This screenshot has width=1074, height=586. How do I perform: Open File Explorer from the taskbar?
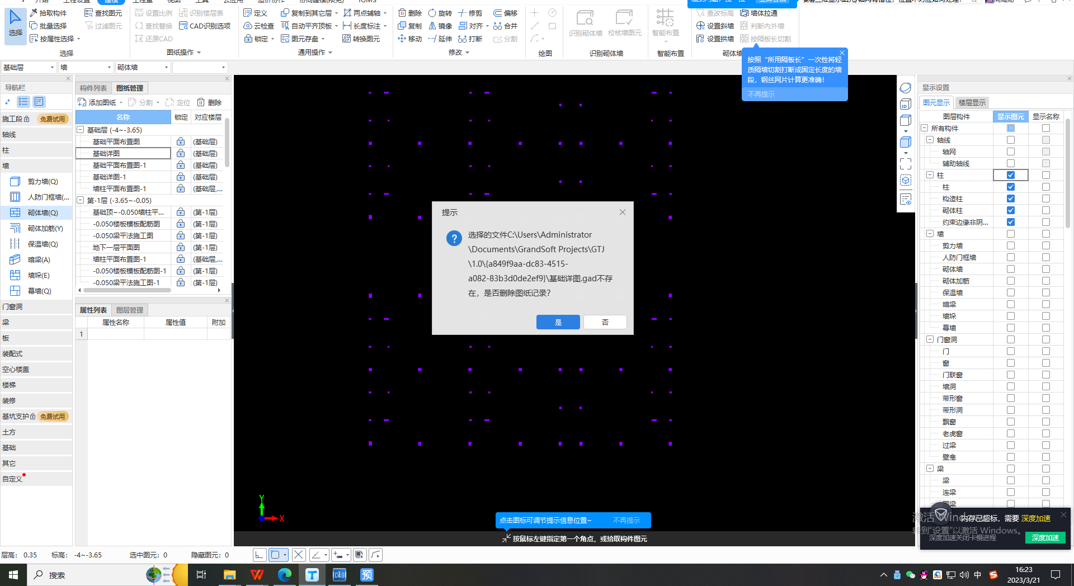coord(229,575)
